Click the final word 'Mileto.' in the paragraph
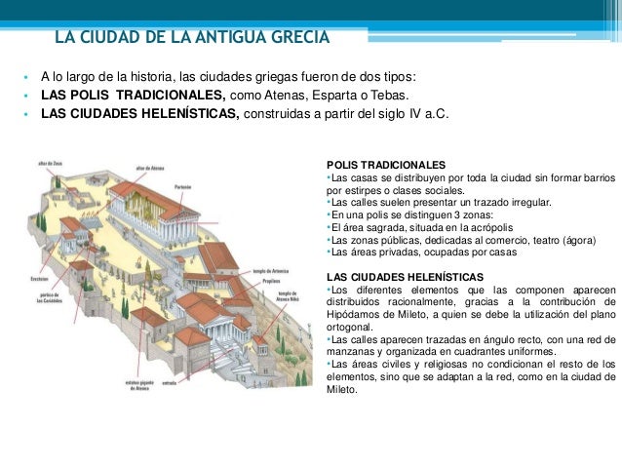Image resolution: width=622 pixels, height=467 pixels. coord(342,389)
